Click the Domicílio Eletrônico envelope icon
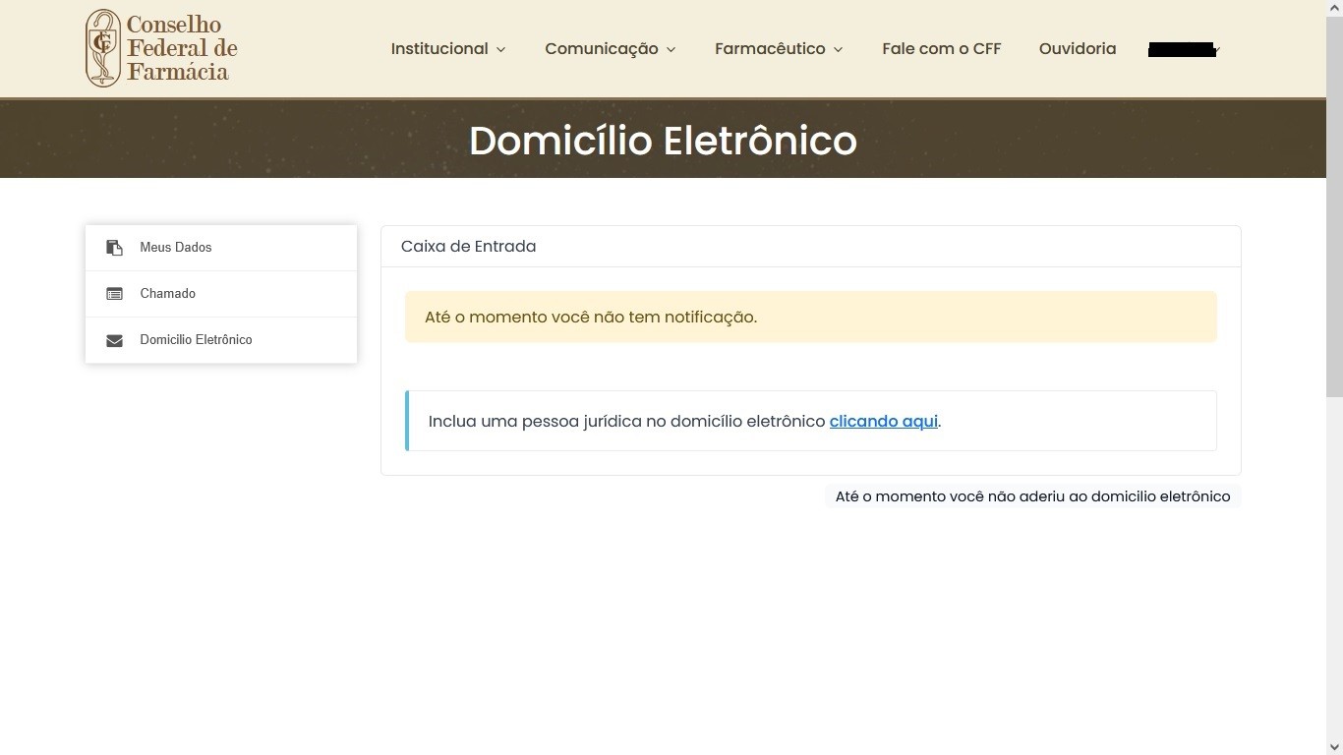The width and height of the screenshot is (1343, 755). coord(114,340)
